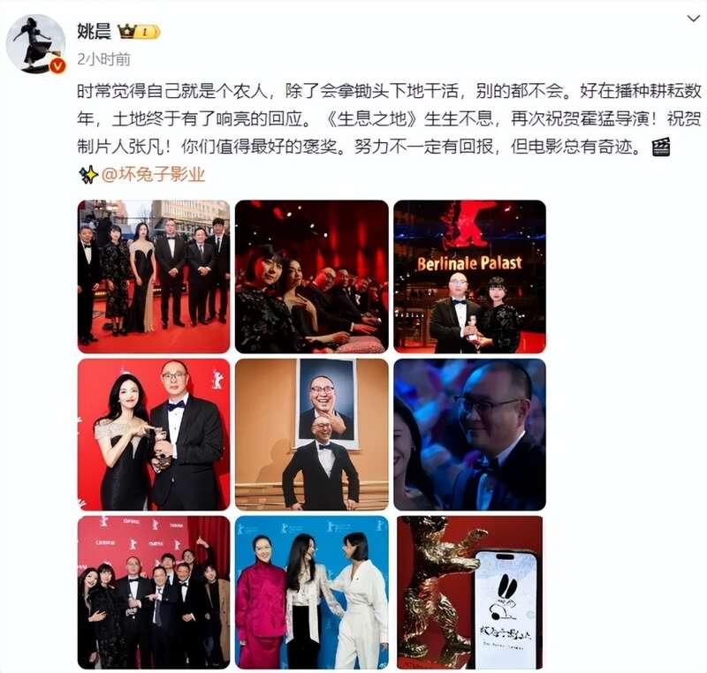
Task: Open the three women blue backdrop photo
Action: tap(312, 593)
